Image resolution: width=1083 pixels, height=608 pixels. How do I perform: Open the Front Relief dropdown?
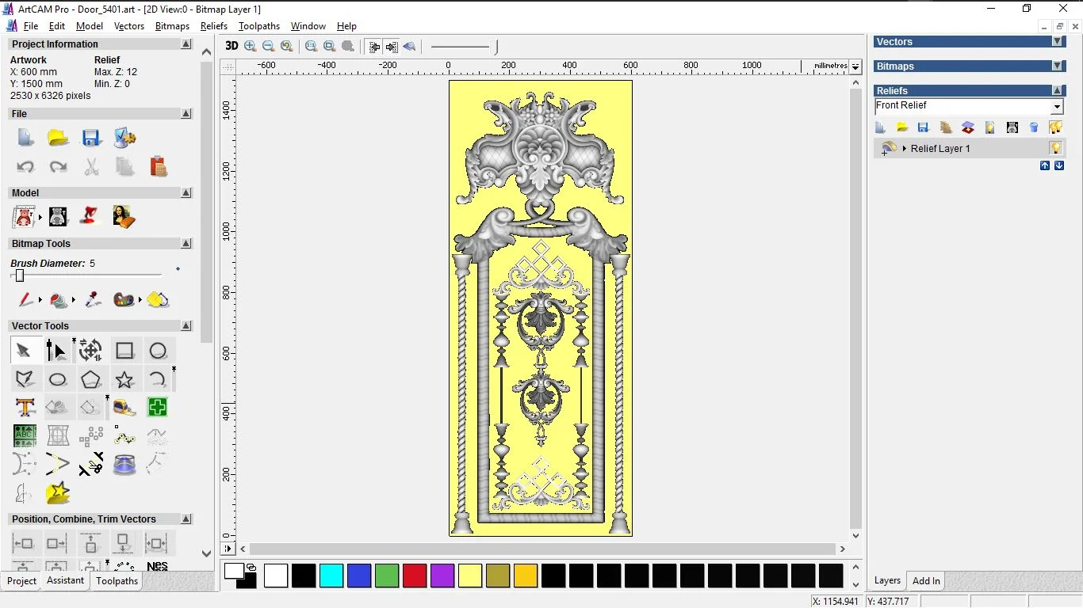[1056, 107]
